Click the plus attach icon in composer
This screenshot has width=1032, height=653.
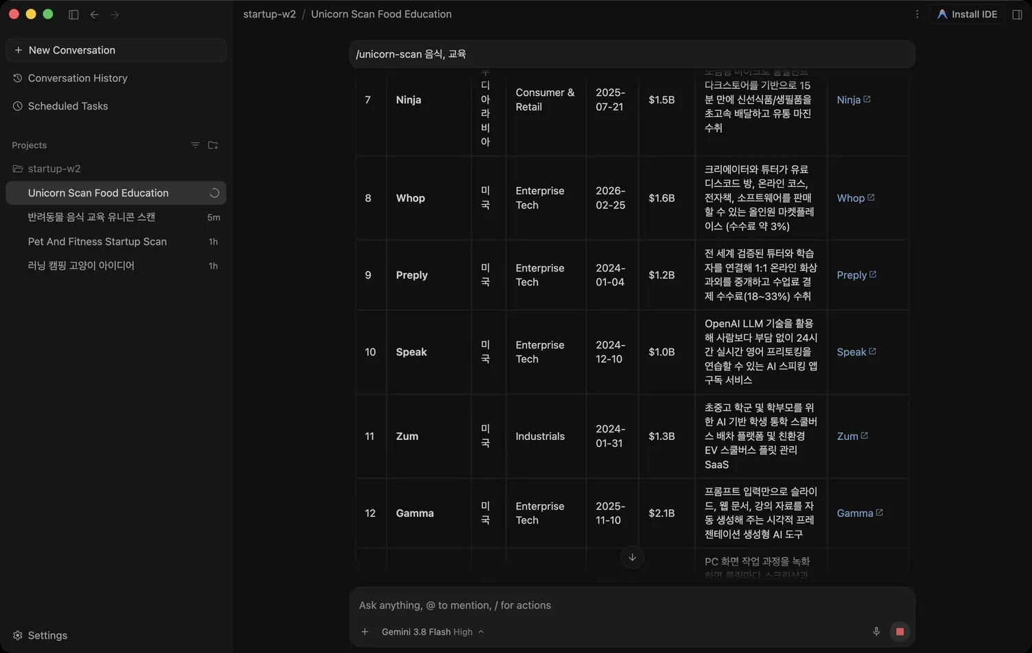click(x=365, y=632)
